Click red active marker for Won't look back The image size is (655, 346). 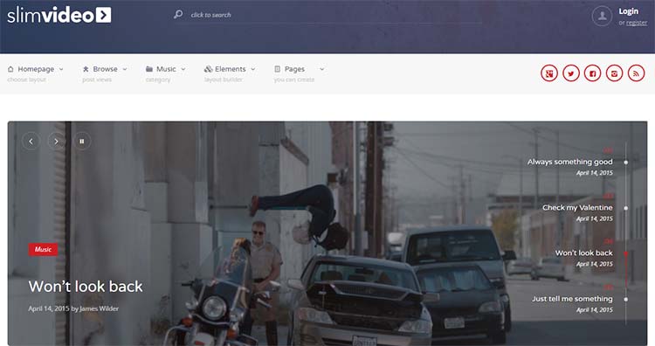click(626, 253)
